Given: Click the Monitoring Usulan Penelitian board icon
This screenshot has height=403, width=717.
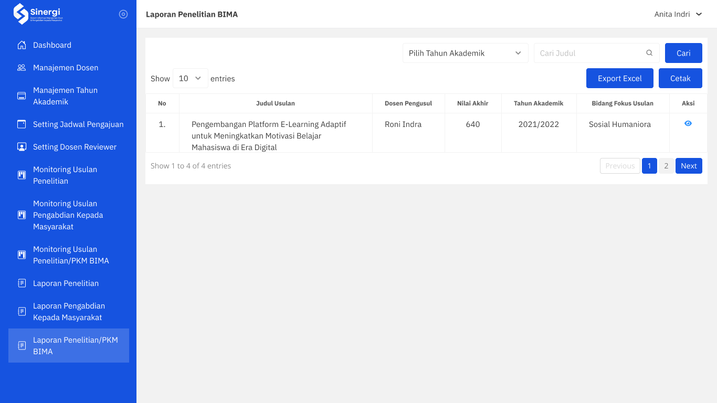Looking at the screenshot, I should 22,175.
